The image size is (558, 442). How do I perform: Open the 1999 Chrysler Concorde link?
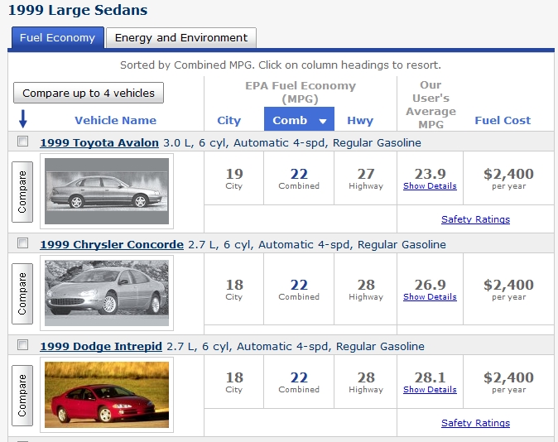[x=112, y=244]
